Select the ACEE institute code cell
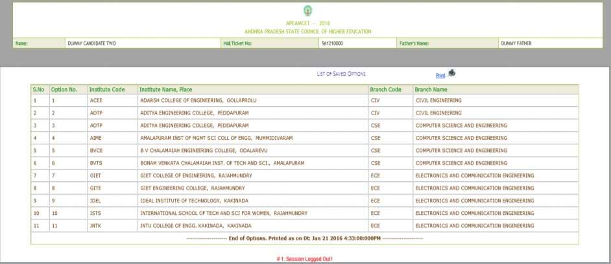This screenshot has height=264, width=611. (95, 101)
